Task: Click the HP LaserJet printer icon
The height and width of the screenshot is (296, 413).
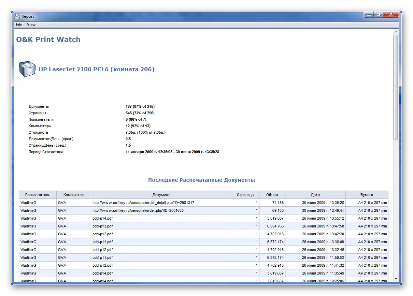Action: [x=27, y=69]
